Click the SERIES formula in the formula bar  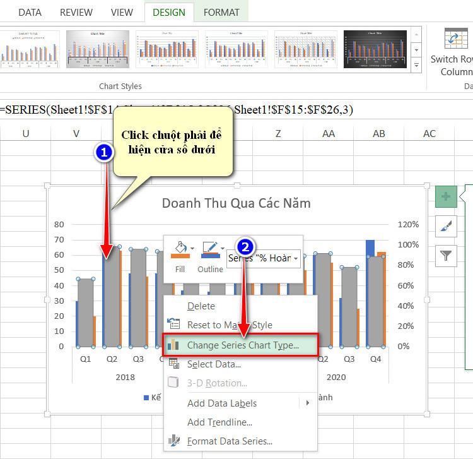177,110
